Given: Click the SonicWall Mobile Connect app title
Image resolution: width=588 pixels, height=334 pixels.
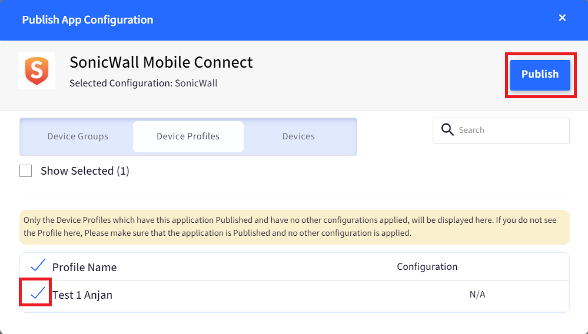Looking at the screenshot, I should 161,62.
